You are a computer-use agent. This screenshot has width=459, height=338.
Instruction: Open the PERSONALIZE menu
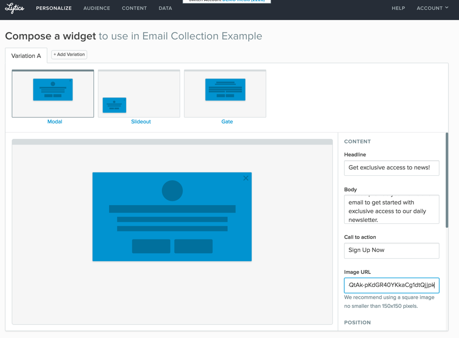click(54, 8)
